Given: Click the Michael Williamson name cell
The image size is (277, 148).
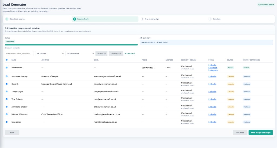Looking at the screenshot, I should coord(19,114).
